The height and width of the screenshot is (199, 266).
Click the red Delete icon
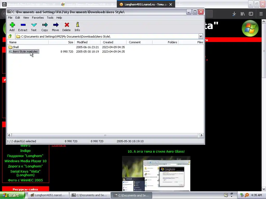[x=67, y=25]
